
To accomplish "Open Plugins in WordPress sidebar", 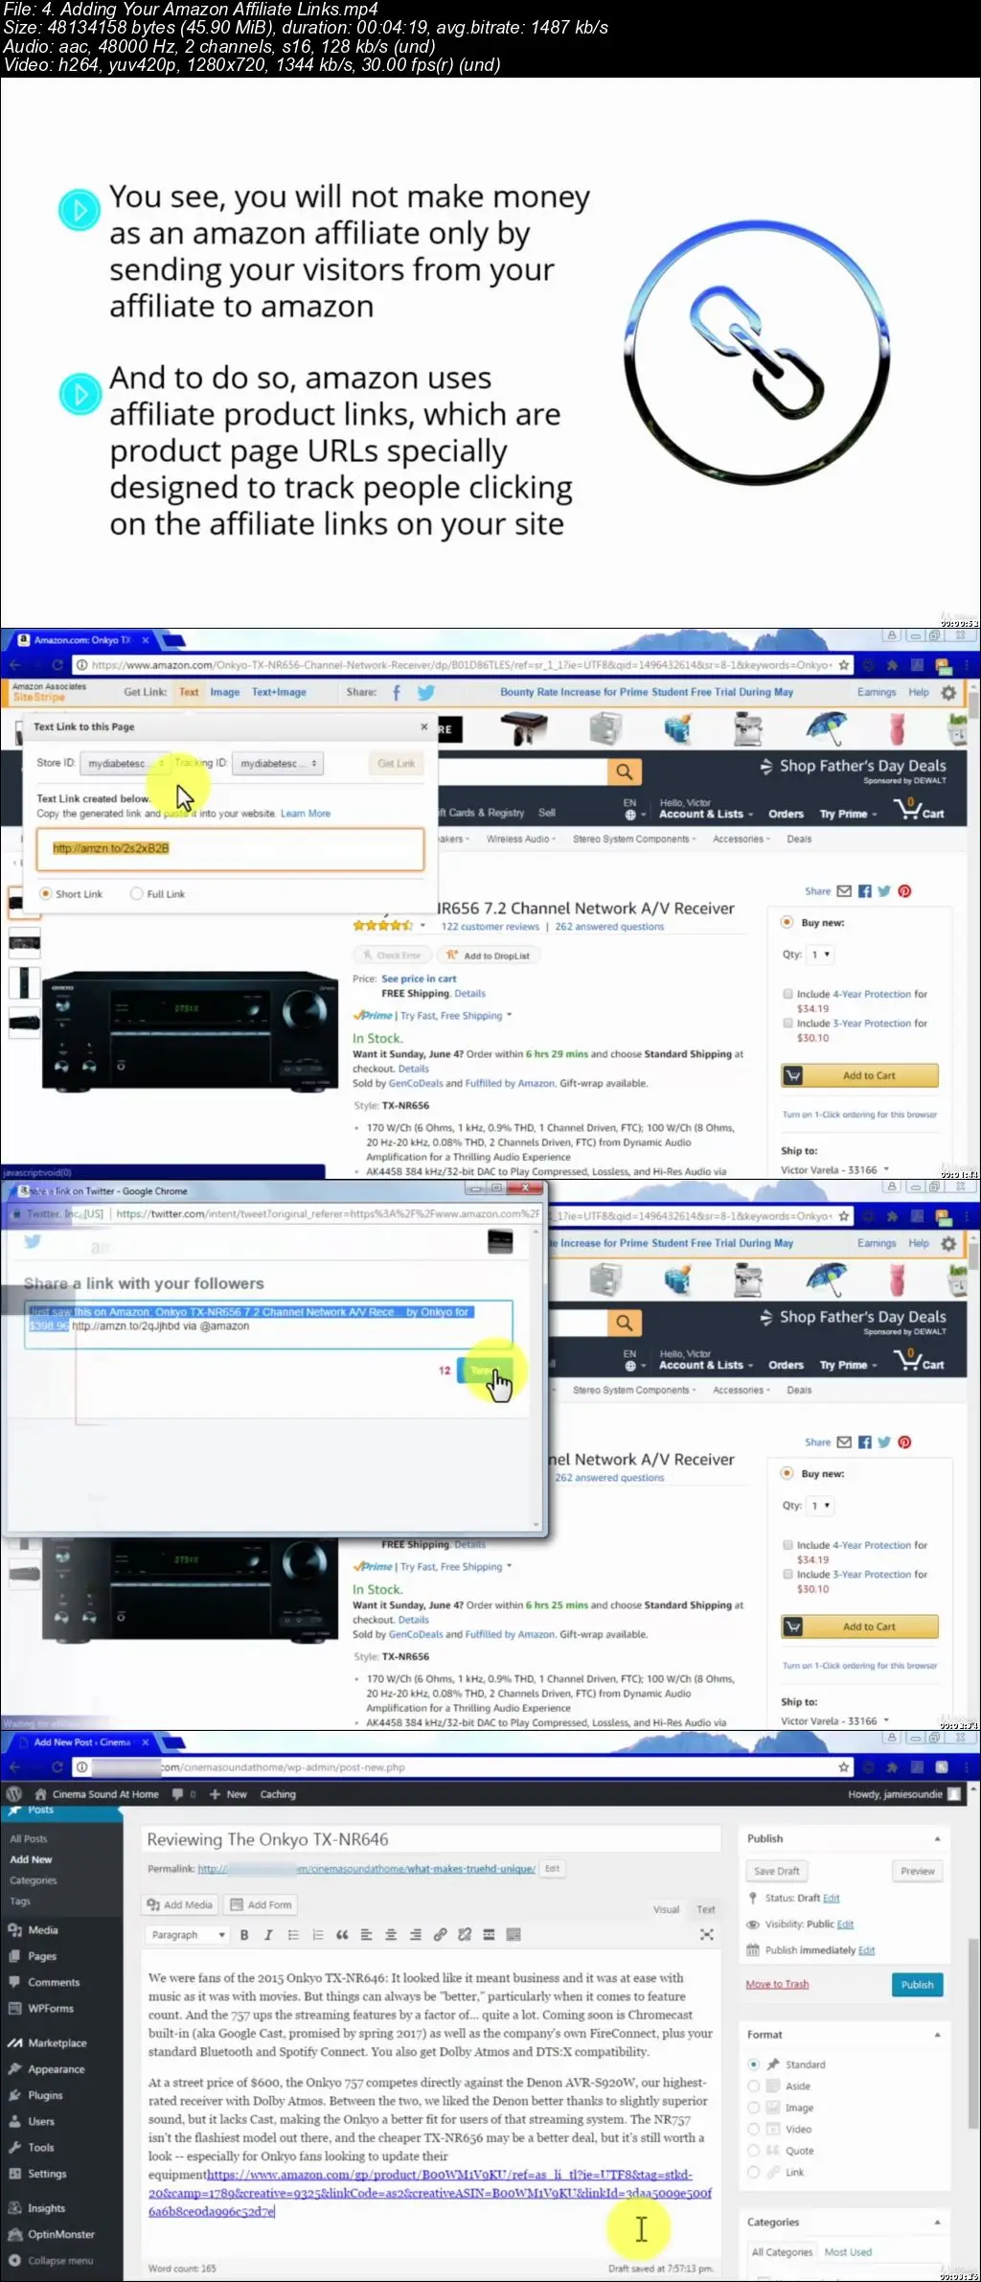I will pyautogui.click(x=45, y=2095).
